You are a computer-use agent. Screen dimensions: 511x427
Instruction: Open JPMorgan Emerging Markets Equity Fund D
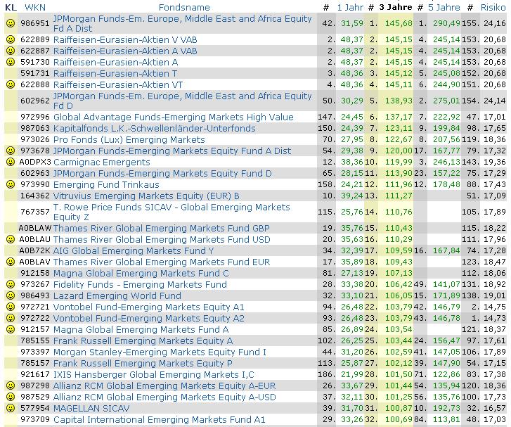point(162,173)
